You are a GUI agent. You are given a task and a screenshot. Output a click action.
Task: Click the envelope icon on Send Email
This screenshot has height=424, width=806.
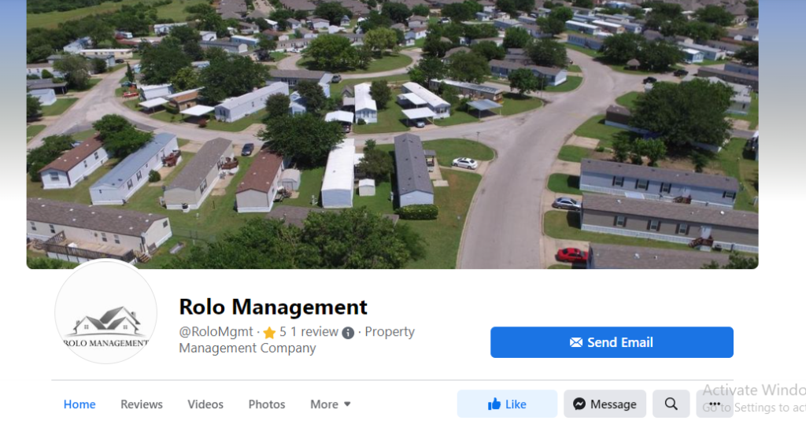pyautogui.click(x=576, y=342)
